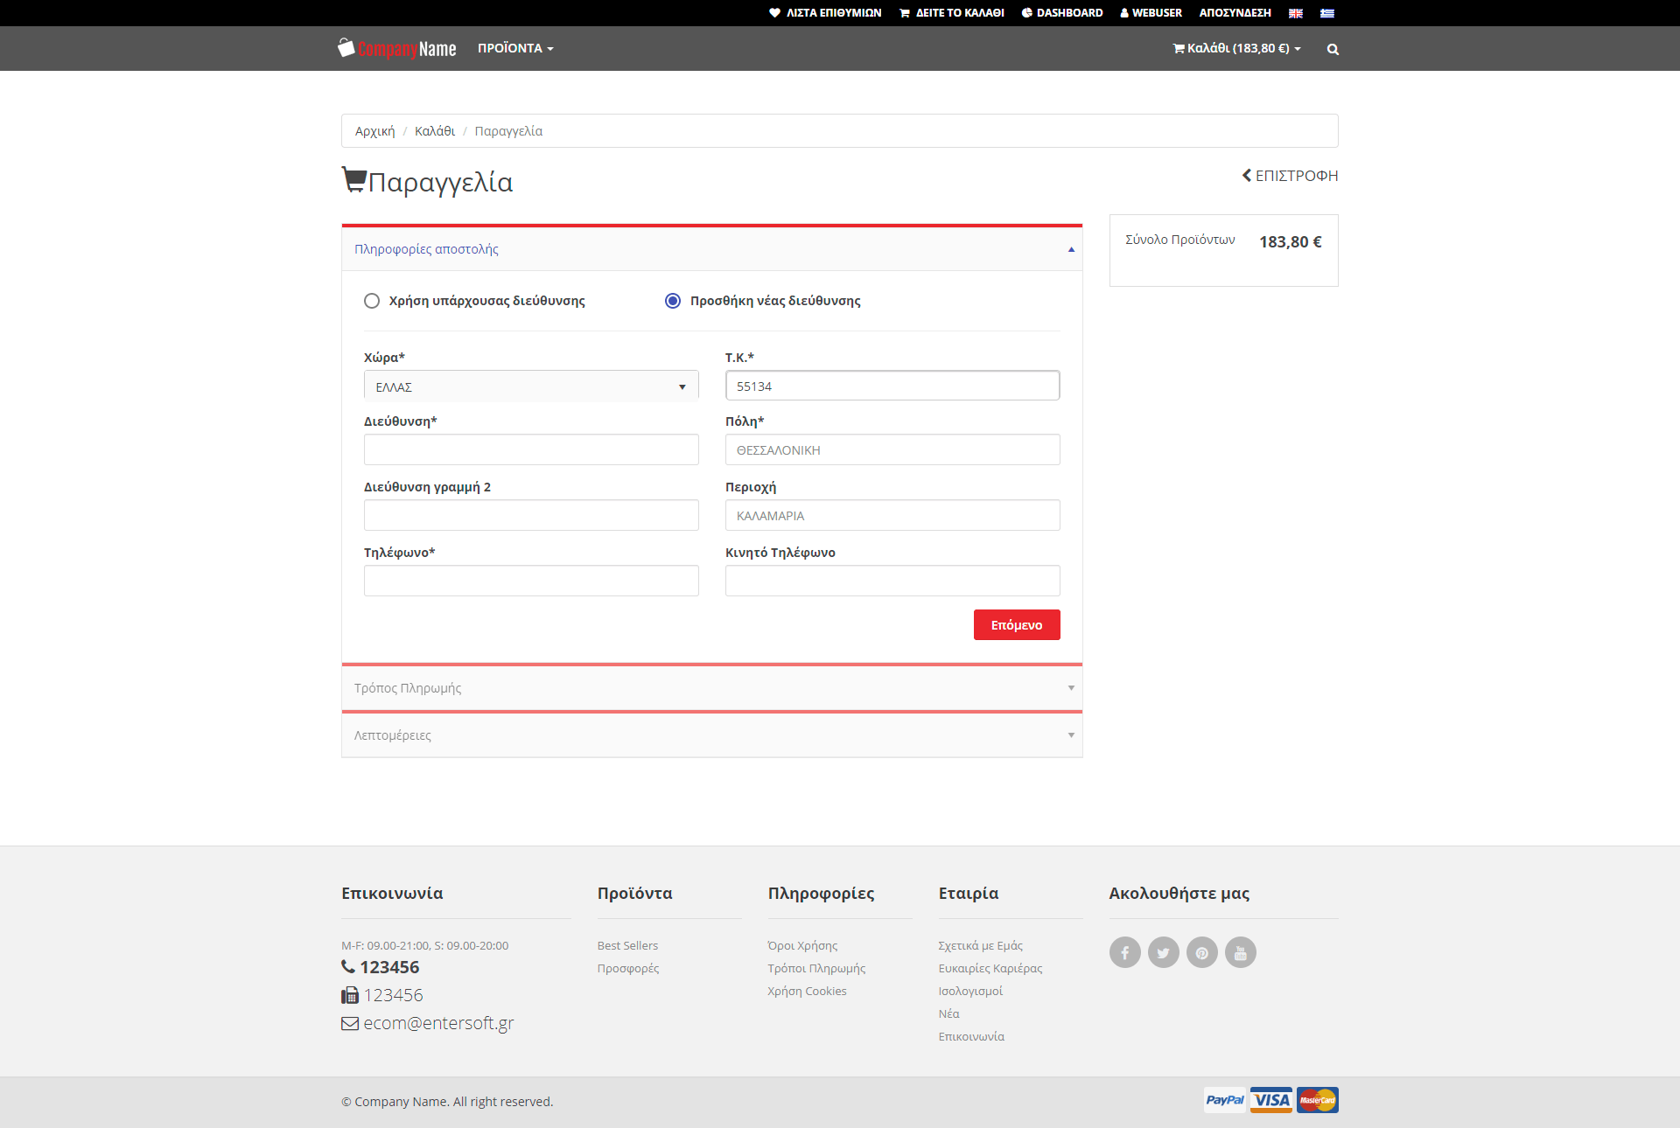Open the YouTube social icon
The width and height of the screenshot is (1680, 1128).
[x=1241, y=952]
